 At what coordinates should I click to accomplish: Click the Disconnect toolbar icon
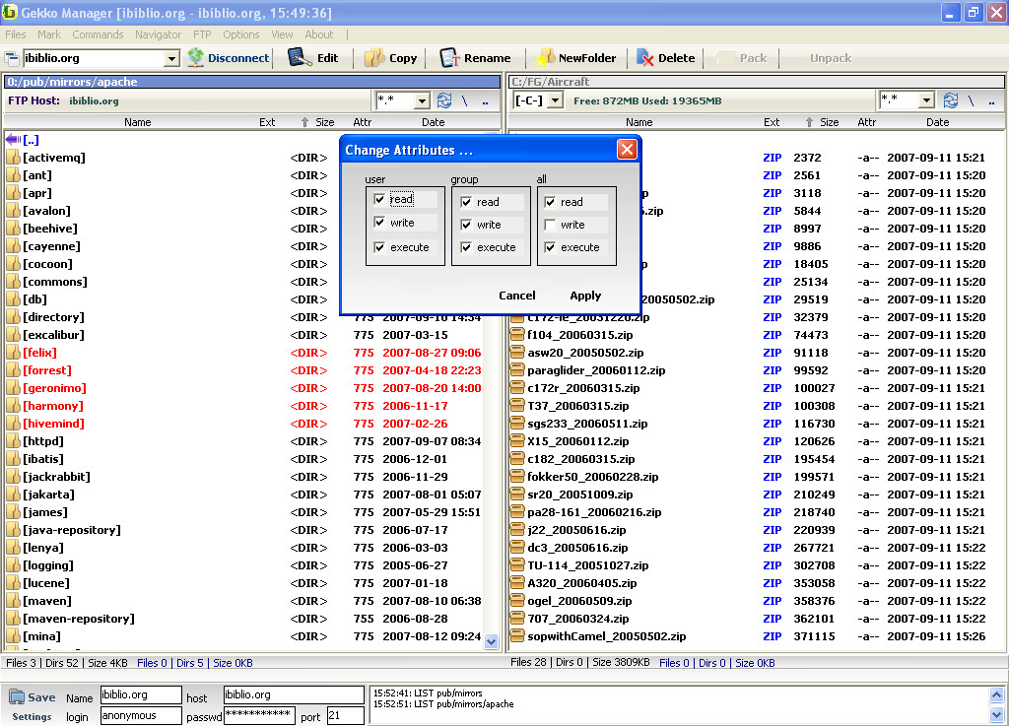click(197, 58)
